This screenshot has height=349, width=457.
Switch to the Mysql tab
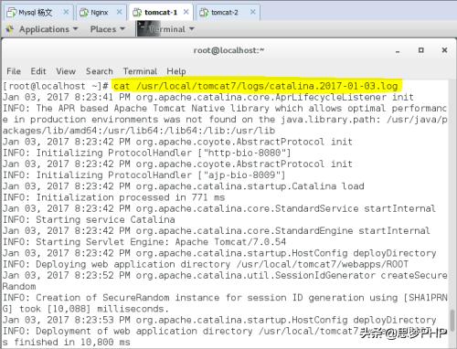point(38,13)
